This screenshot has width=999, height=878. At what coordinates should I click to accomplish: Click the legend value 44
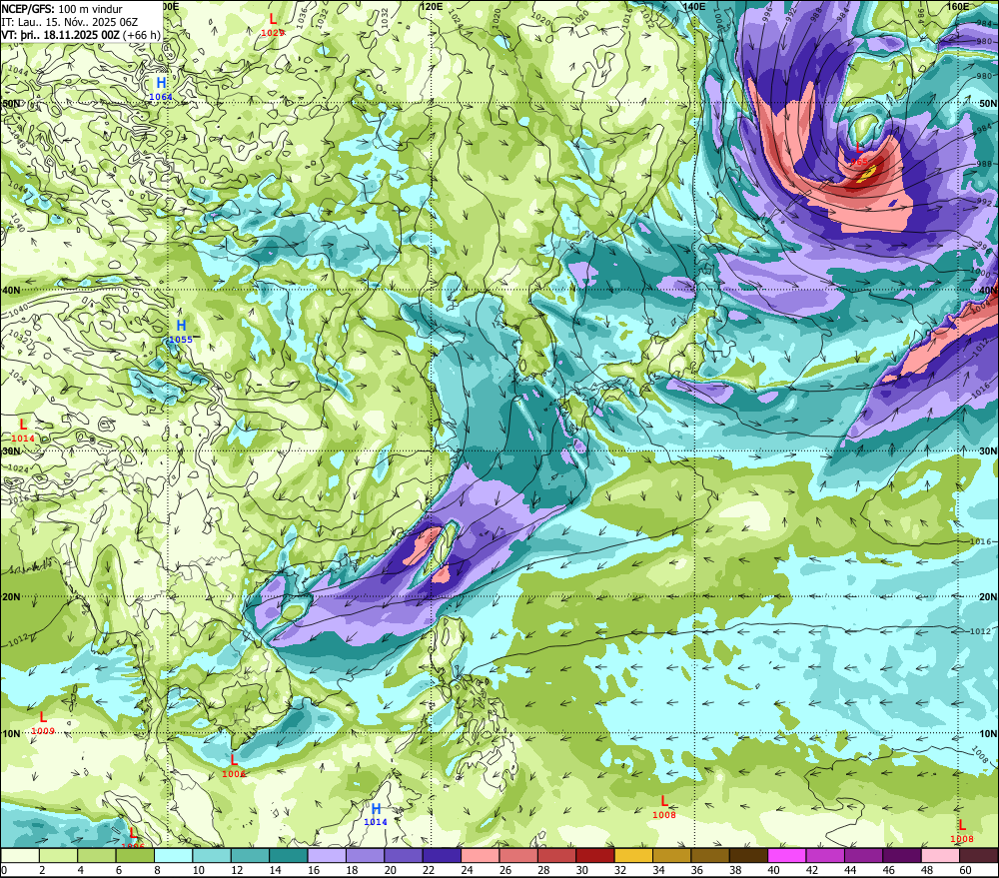(x=850, y=870)
